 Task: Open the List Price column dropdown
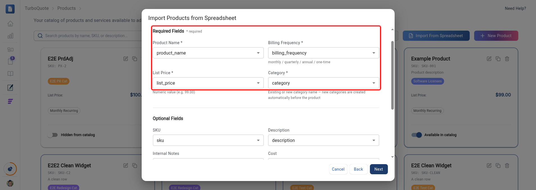208,83
